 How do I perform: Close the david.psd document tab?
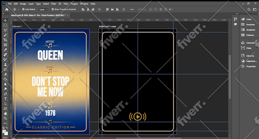click(67, 15)
